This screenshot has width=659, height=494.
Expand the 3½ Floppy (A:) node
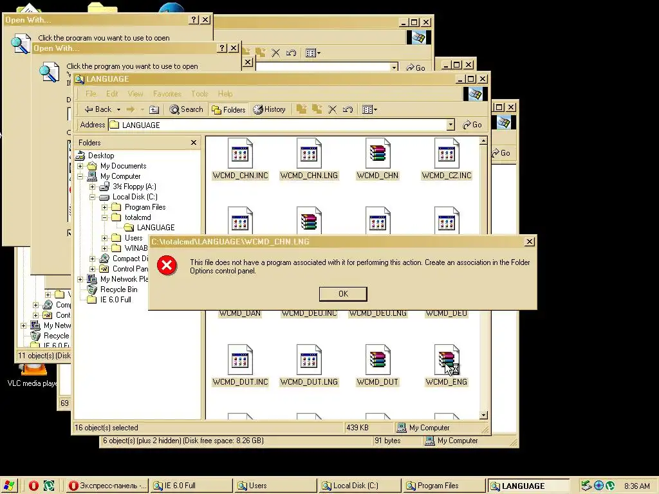93,187
